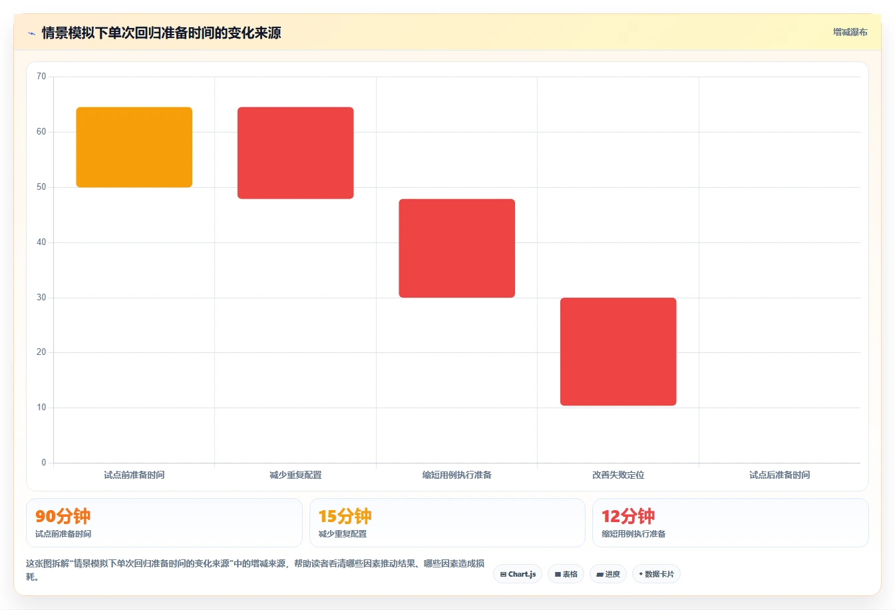Click the chart description paragraph below the cards

256,570
